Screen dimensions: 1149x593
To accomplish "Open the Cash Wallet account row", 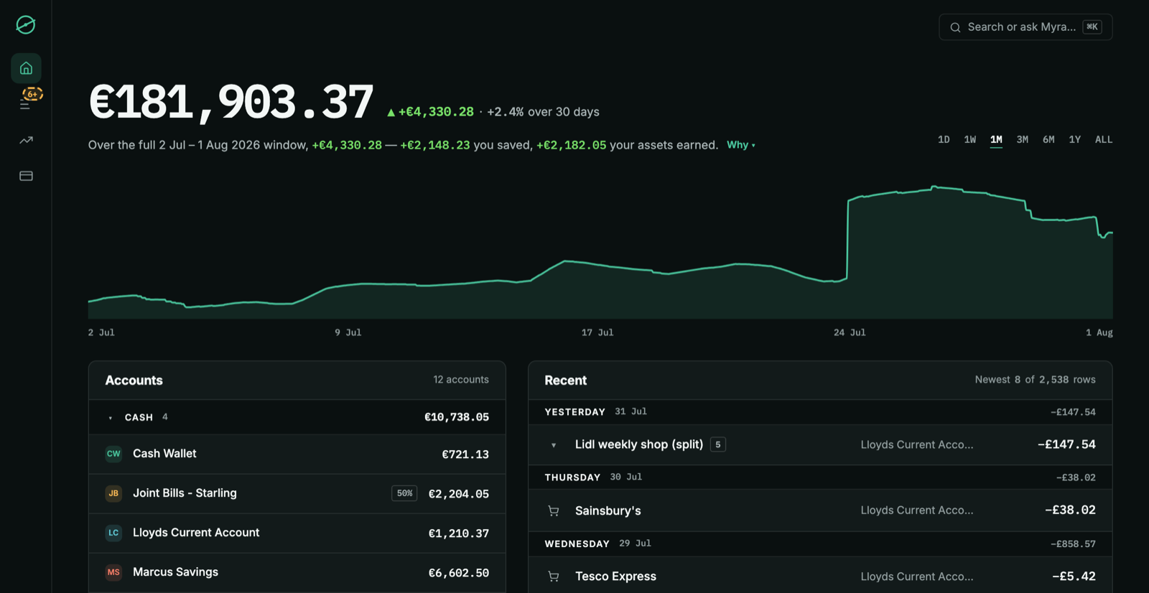I will (297, 454).
